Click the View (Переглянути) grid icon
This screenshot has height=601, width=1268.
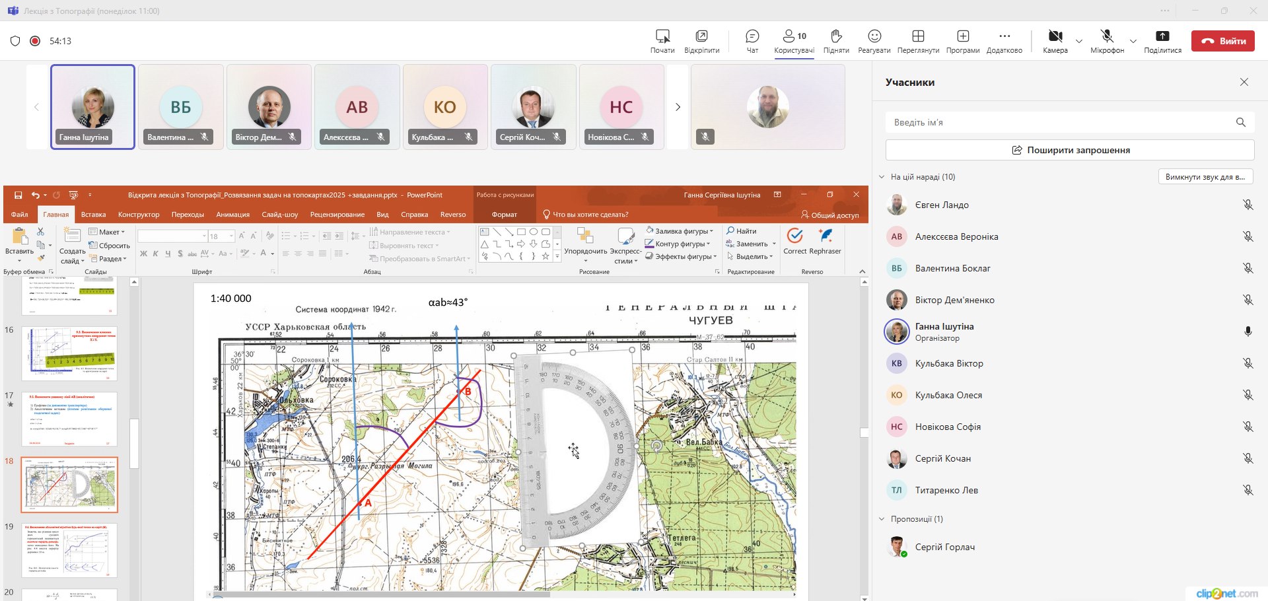(x=918, y=36)
